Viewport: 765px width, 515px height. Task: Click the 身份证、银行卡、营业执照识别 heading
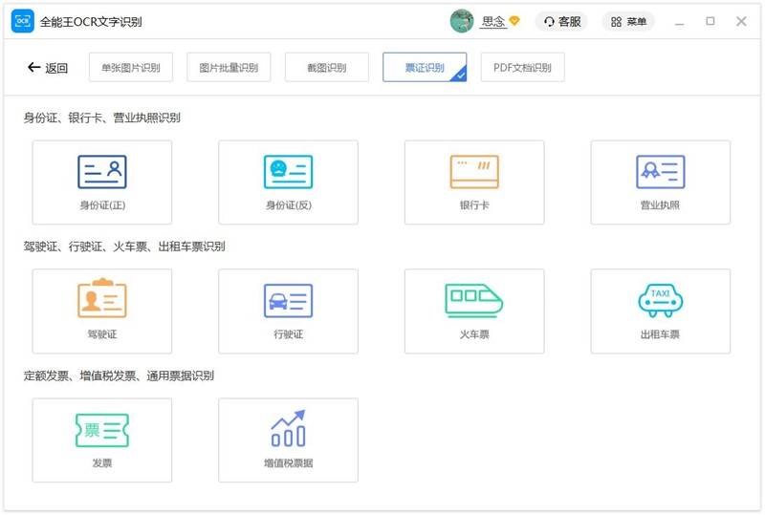click(102, 118)
